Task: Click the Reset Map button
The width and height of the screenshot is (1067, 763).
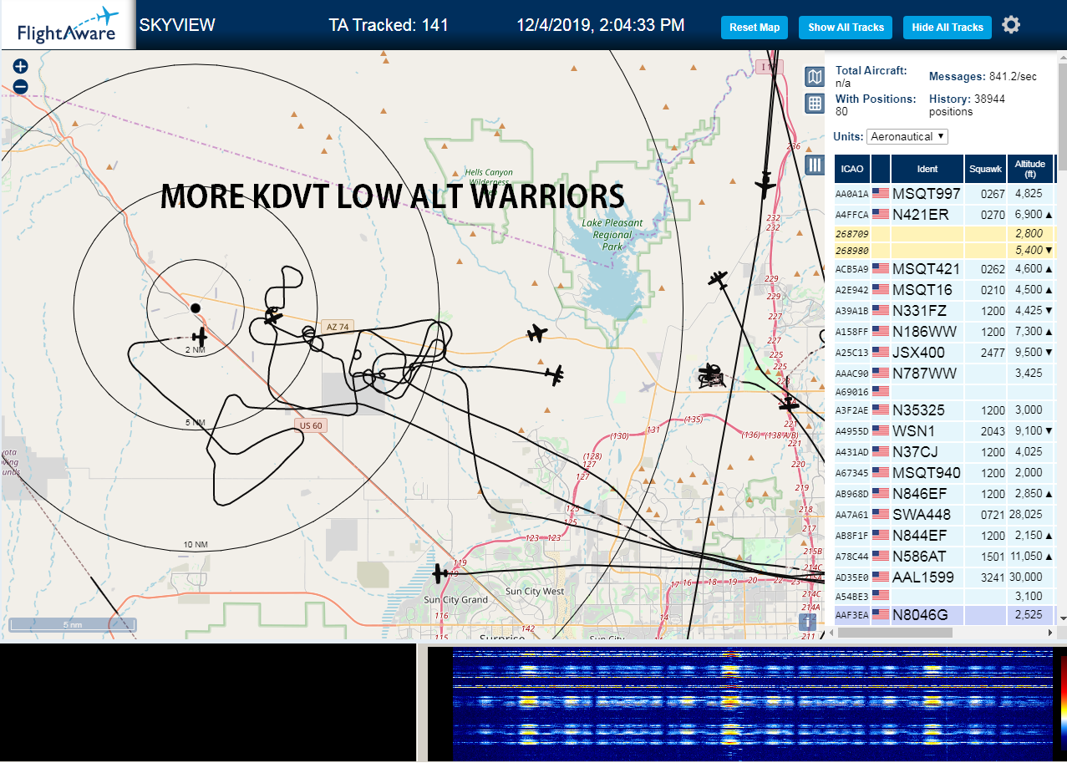Action: (755, 28)
